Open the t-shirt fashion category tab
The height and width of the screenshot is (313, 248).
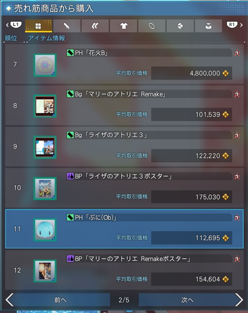123,26
